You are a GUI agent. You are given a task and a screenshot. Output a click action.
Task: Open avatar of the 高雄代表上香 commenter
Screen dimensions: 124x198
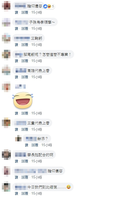(x=6, y=70)
